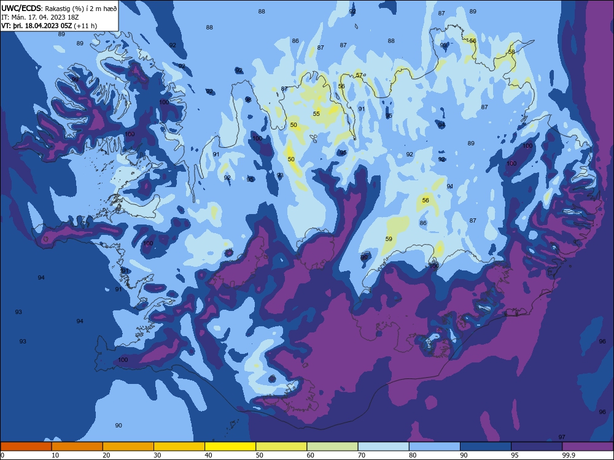Select the medium blue 80–90 legend swatch
The height and width of the screenshot is (460, 614).
click(x=435, y=447)
